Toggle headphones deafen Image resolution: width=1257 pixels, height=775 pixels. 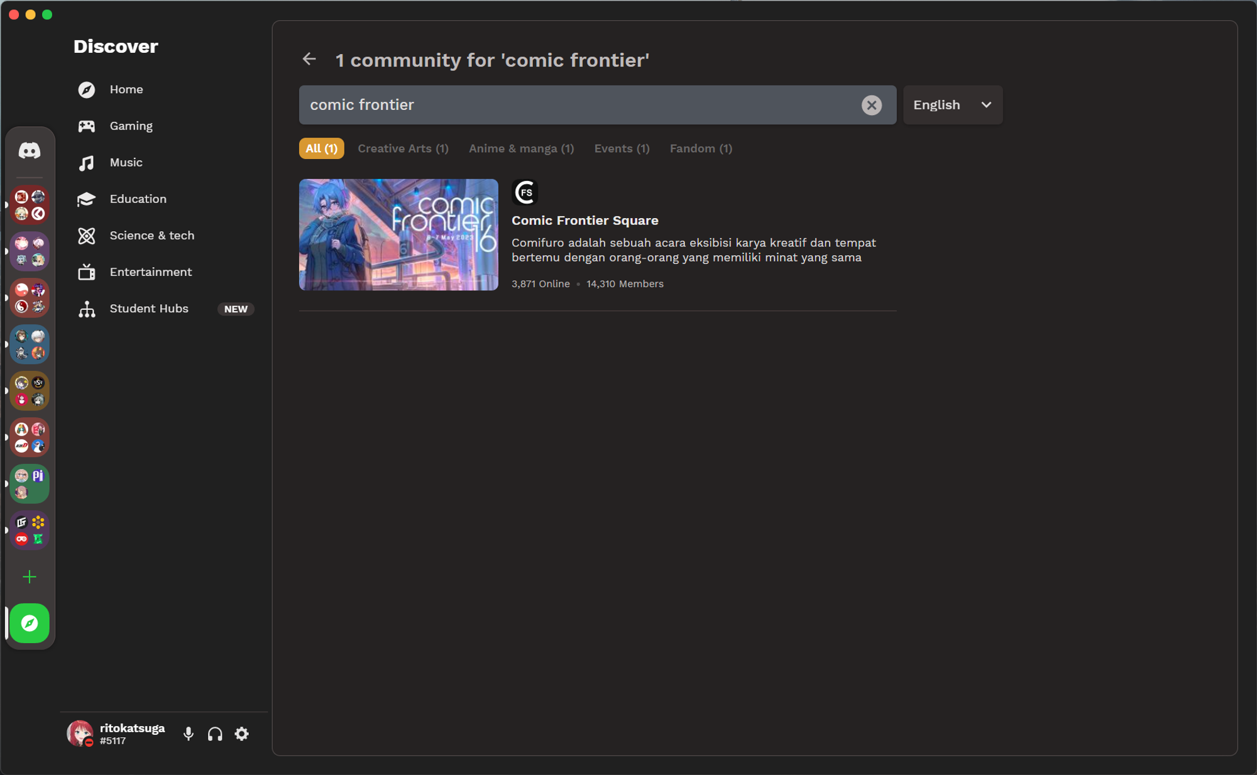(215, 734)
